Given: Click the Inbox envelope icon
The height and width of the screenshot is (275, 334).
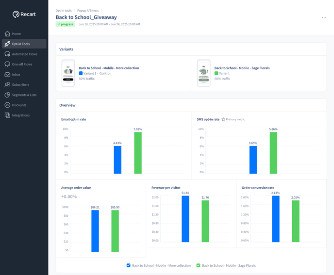Looking at the screenshot, I should 7,75.
